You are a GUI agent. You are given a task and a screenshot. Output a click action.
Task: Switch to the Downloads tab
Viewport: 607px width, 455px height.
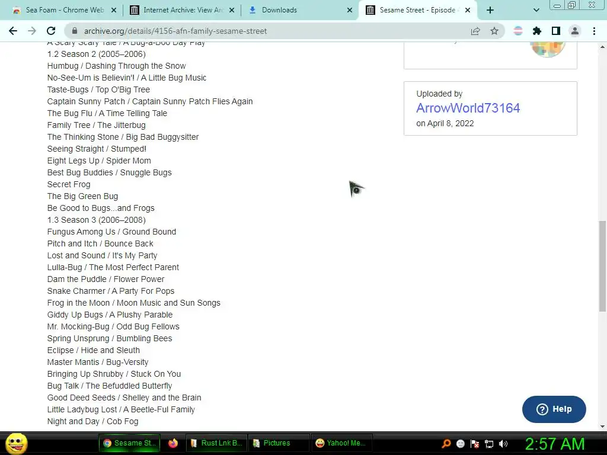(300, 10)
